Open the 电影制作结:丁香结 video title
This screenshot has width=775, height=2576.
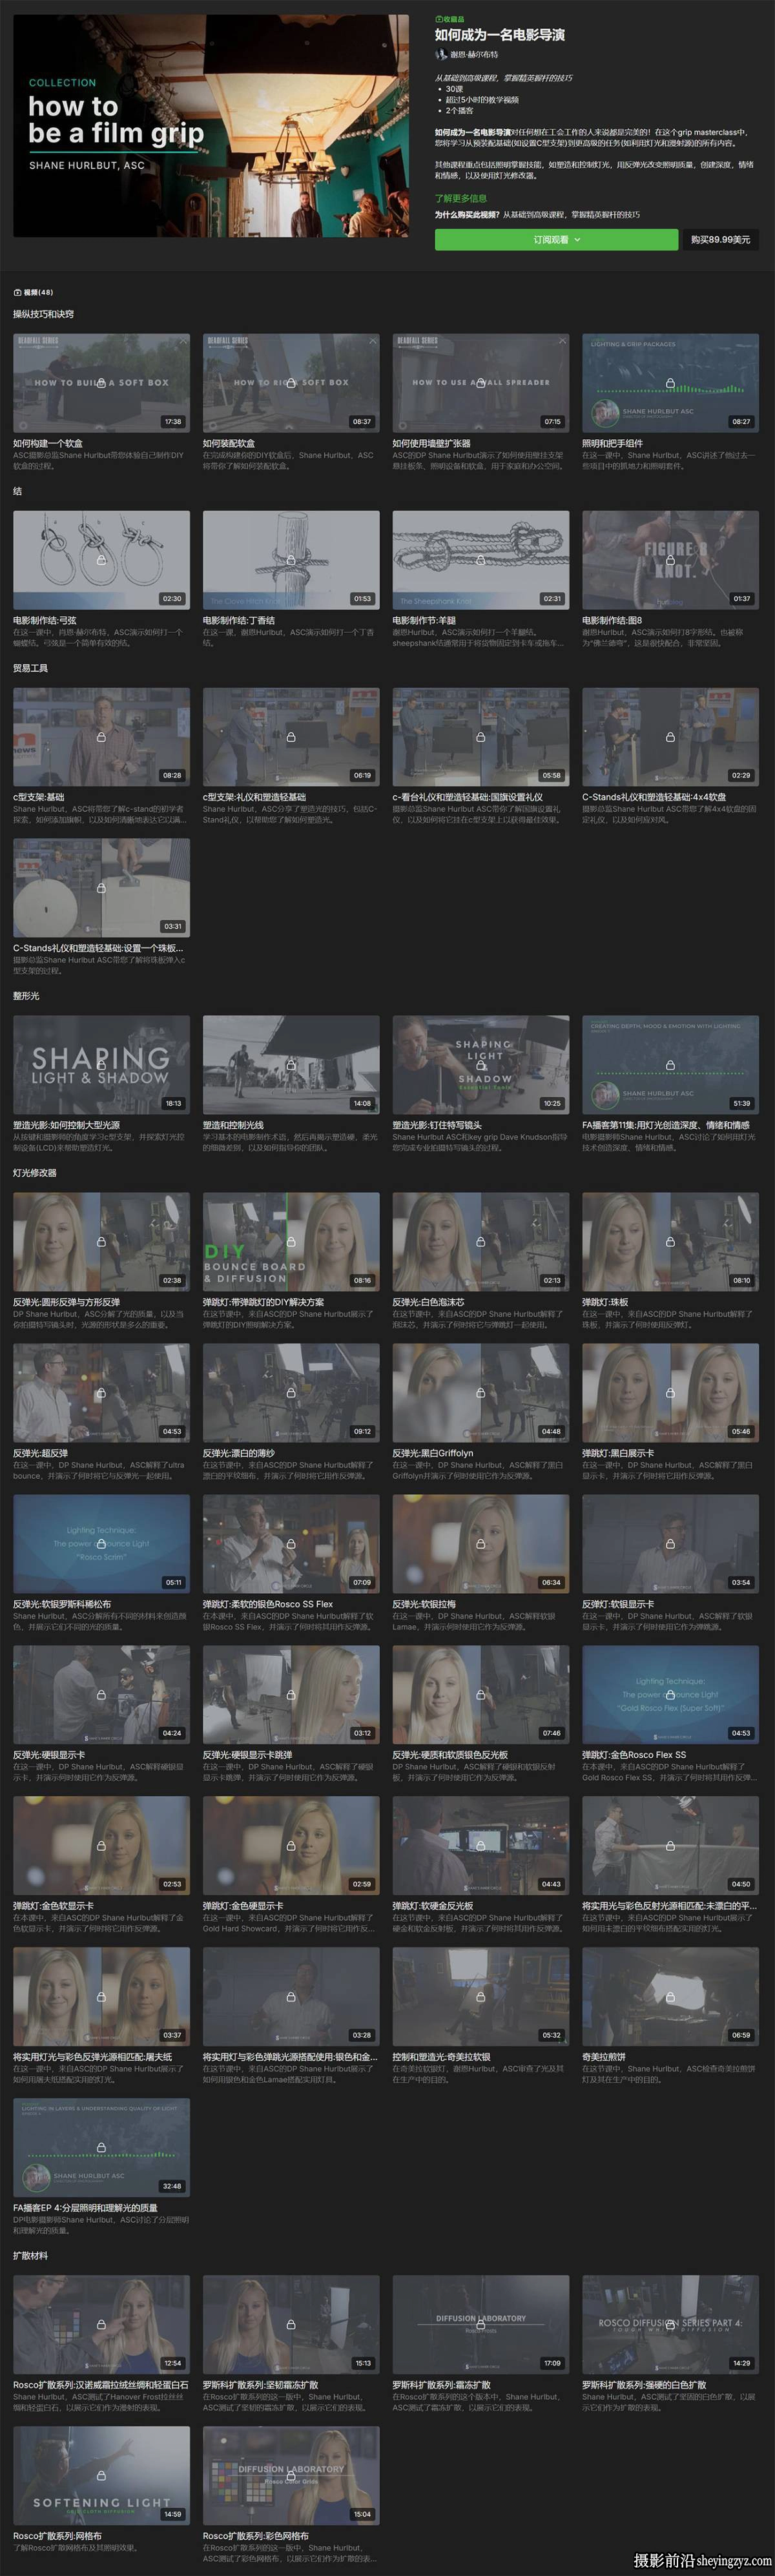(x=239, y=620)
